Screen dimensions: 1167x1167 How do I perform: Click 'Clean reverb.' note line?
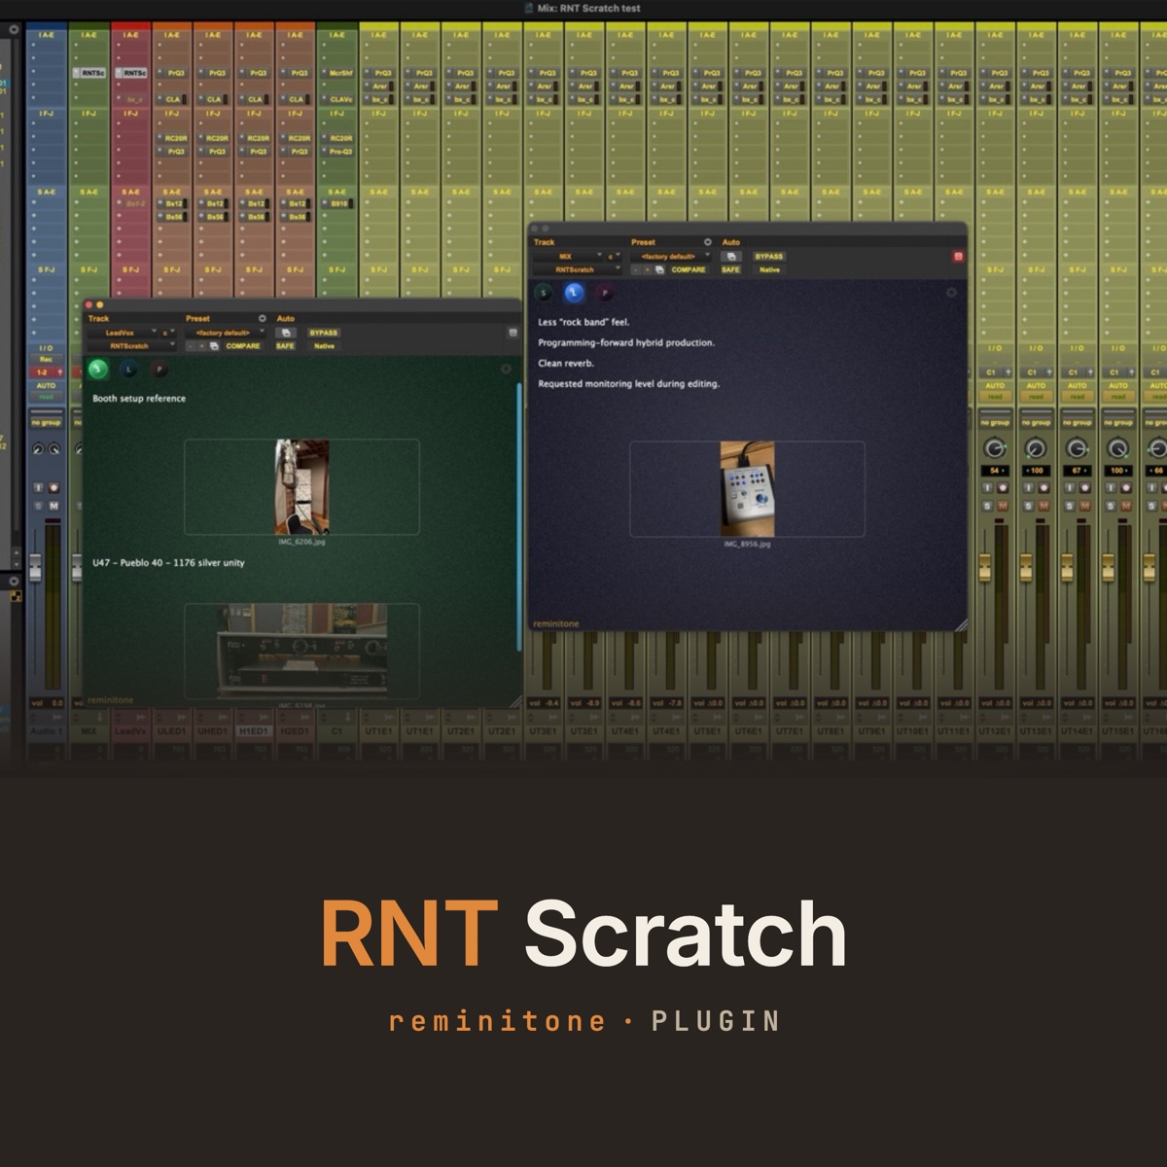566,364
